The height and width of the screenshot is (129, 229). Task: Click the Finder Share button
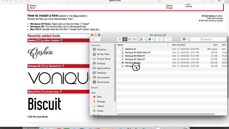(159, 39)
